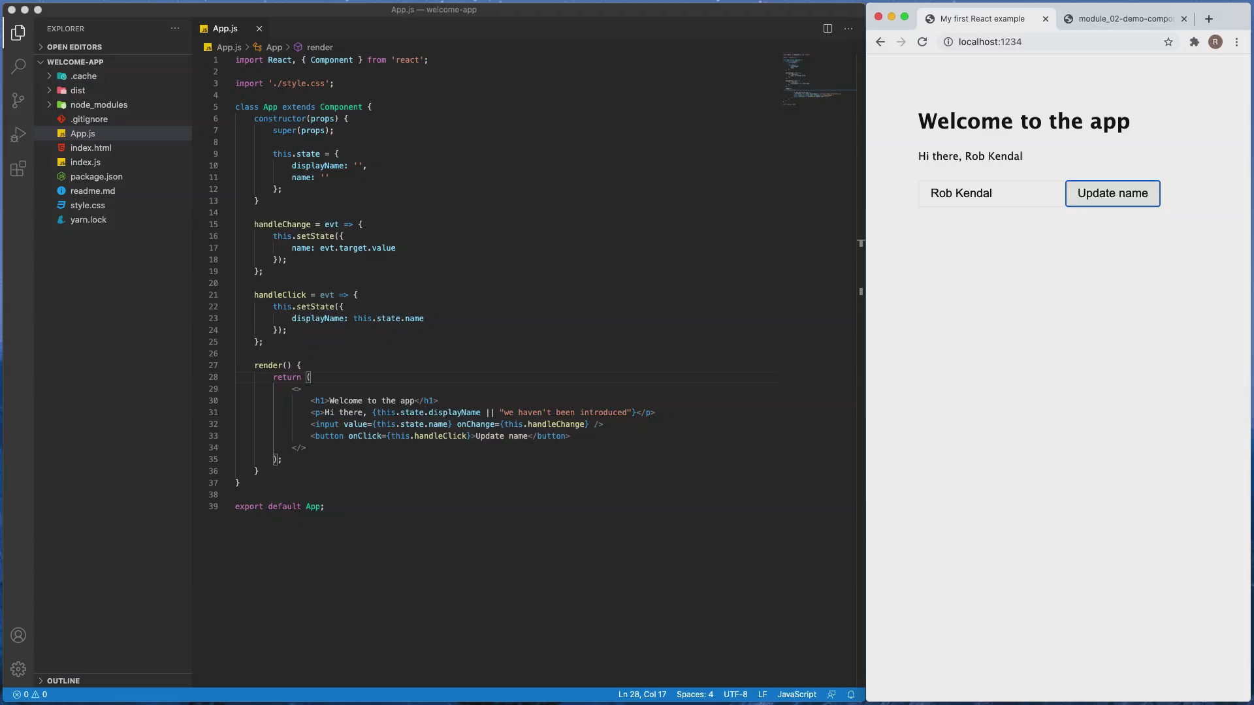Open the Source Control view
Screen dimensions: 1254x705
click(18, 100)
